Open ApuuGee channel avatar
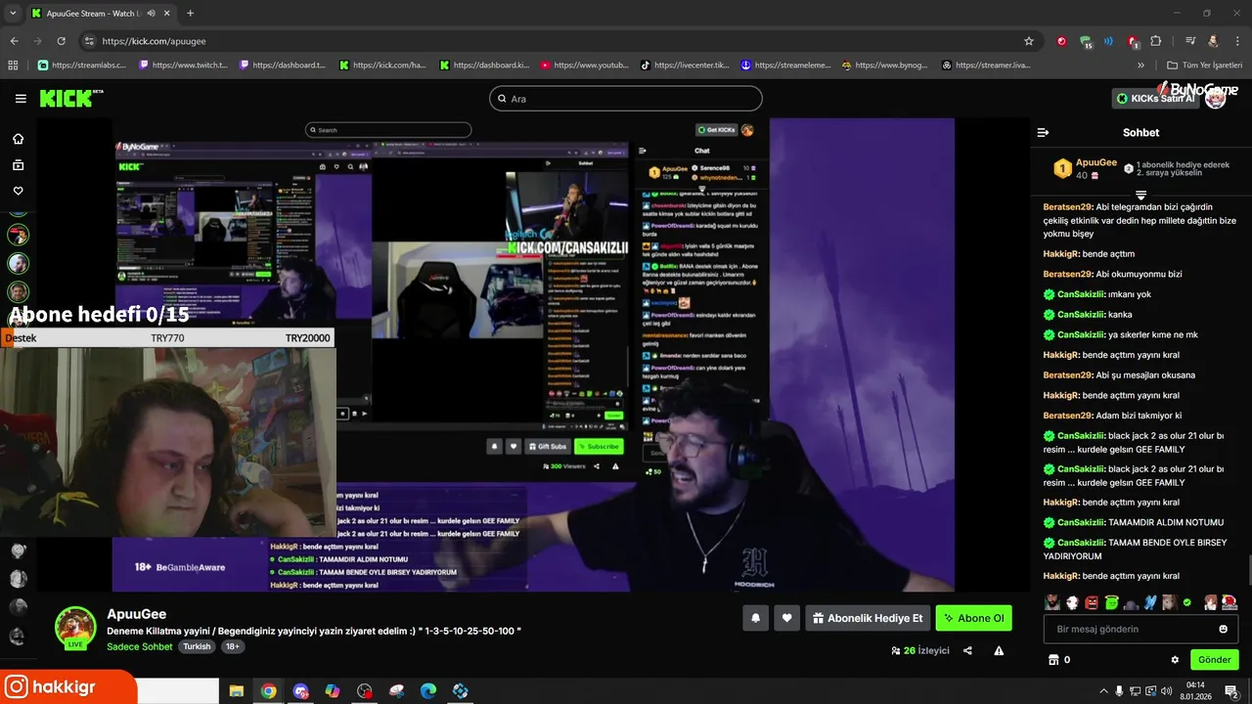The image size is (1252, 704). [74, 628]
